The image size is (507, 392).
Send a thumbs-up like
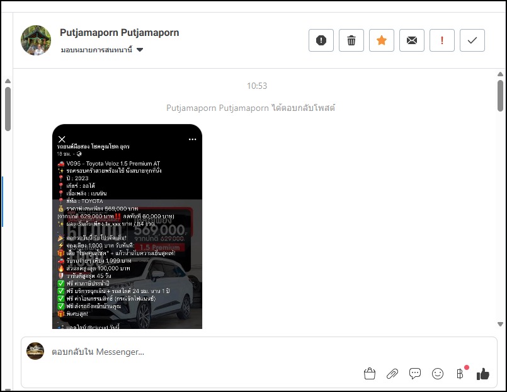coord(482,374)
